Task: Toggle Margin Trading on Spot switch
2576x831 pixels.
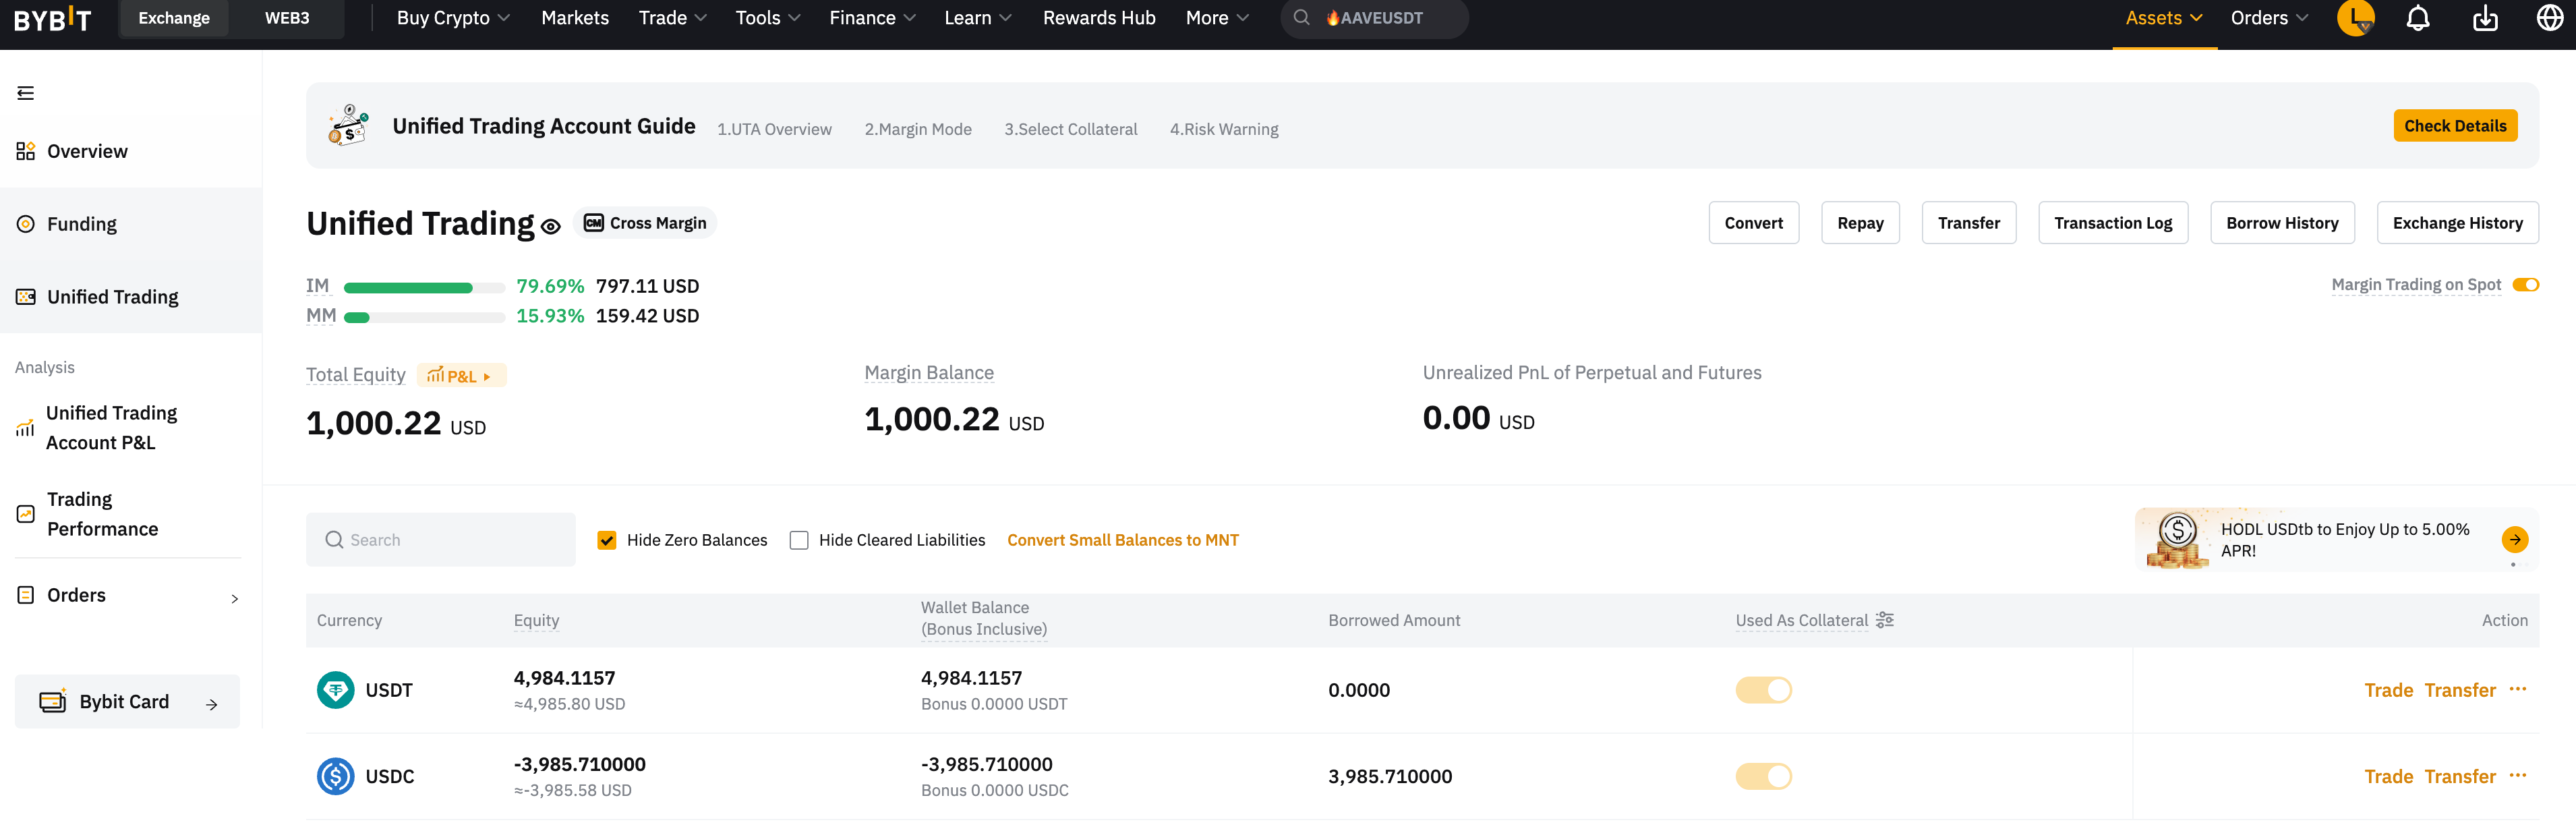Action: click(2526, 285)
